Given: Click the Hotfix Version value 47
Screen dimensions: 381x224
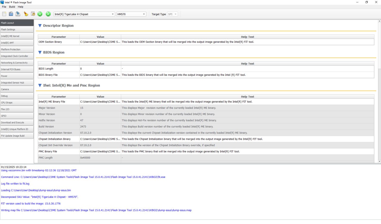Looking at the screenshot, I should tap(82, 120).
